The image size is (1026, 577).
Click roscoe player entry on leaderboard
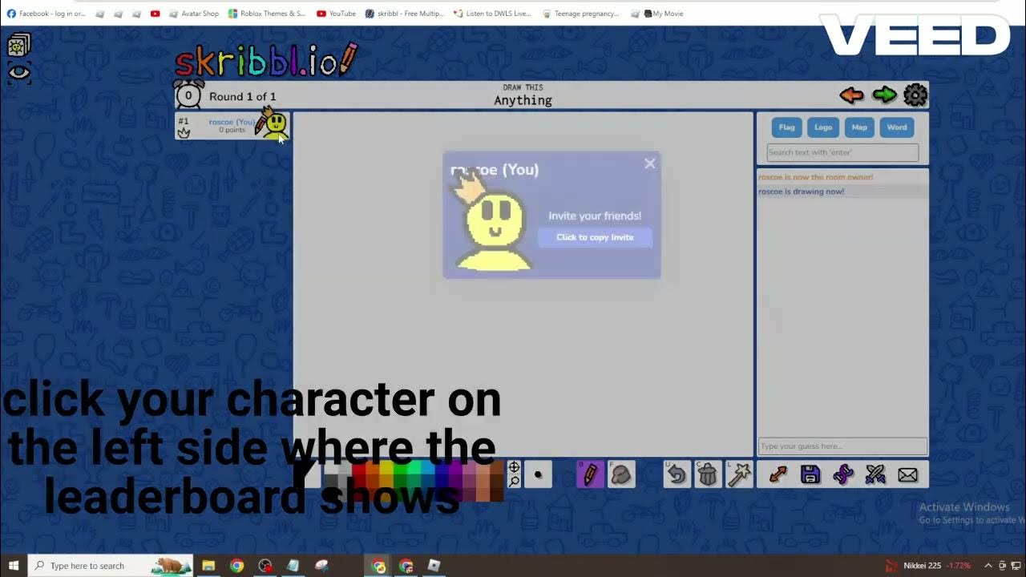[232, 126]
